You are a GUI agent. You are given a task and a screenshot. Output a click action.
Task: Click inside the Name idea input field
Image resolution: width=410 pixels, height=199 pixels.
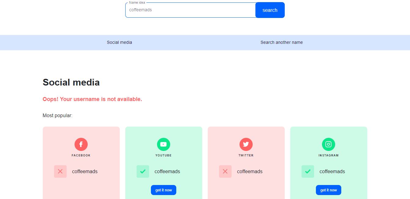coord(189,10)
